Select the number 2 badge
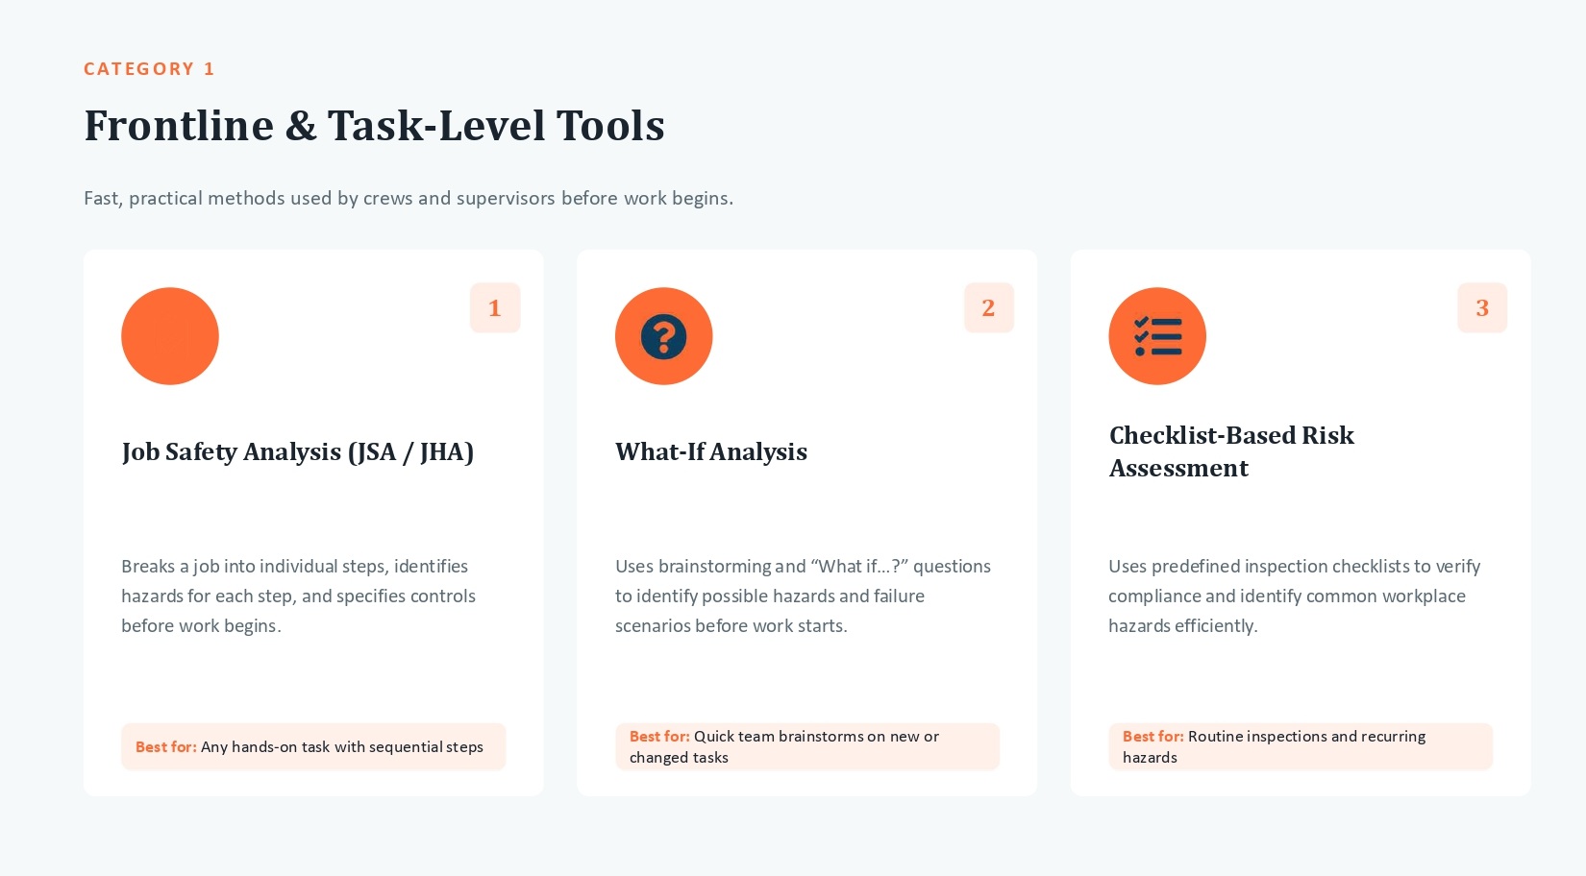 [x=989, y=307]
